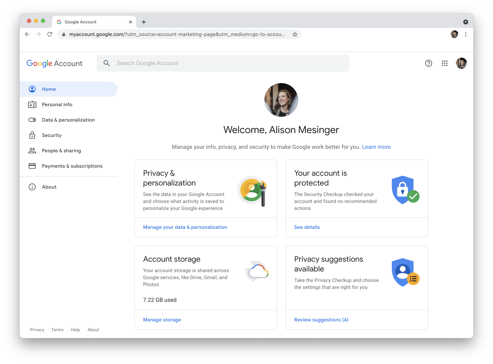Viewport: 493px width, 364px height.
Task: Close the Google Account tab
Action: [131, 22]
